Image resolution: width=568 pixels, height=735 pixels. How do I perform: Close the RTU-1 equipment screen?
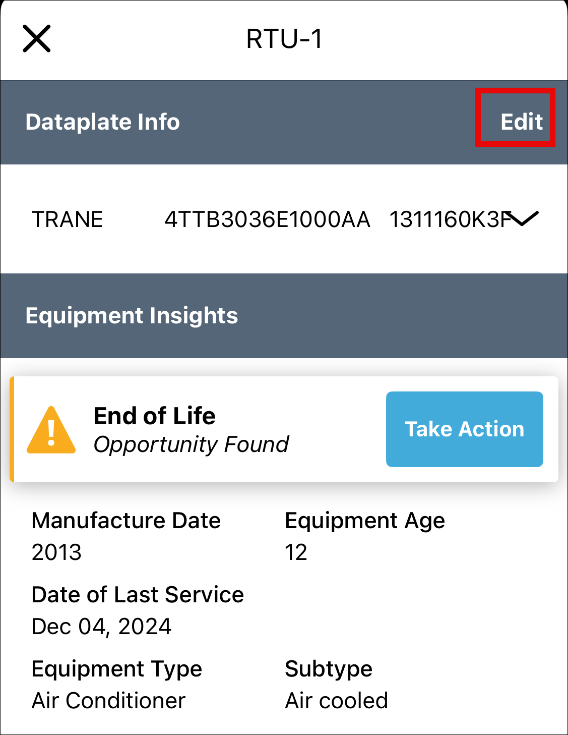37,38
